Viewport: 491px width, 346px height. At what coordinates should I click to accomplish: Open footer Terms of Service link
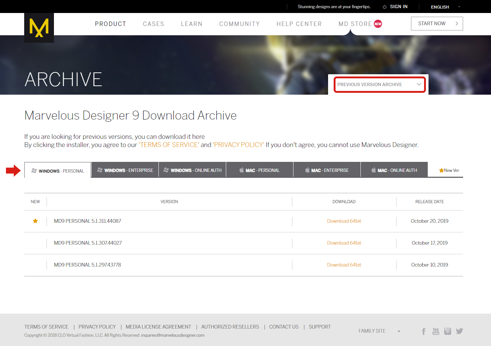click(46, 327)
